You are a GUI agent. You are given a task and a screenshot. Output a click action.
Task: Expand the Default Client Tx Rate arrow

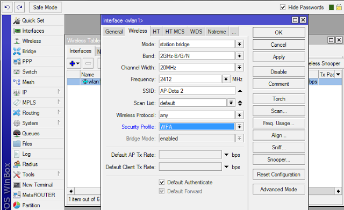[226, 167]
